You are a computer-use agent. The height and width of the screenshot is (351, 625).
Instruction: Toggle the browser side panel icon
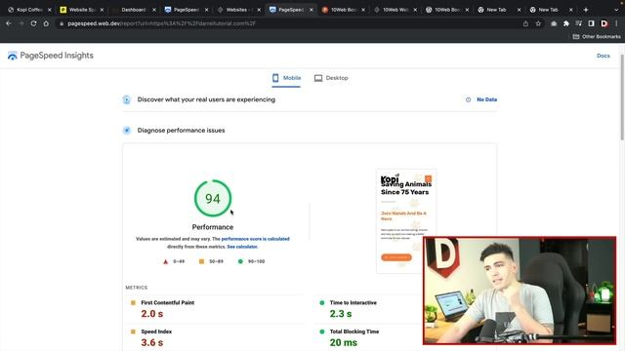[x=591, y=23]
